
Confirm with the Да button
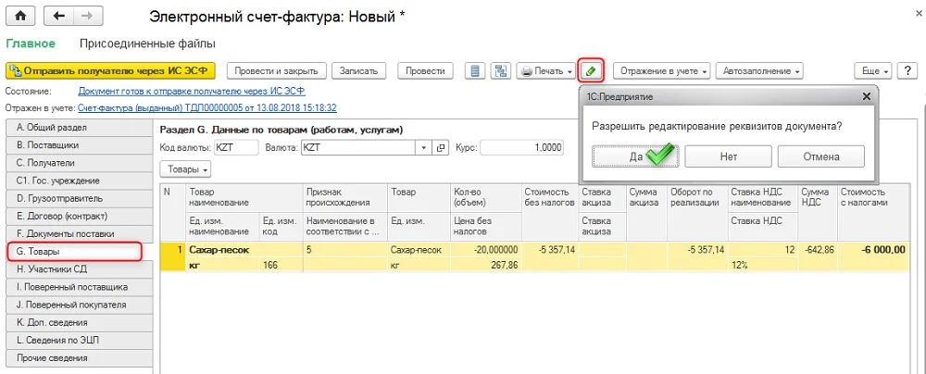point(636,156)
